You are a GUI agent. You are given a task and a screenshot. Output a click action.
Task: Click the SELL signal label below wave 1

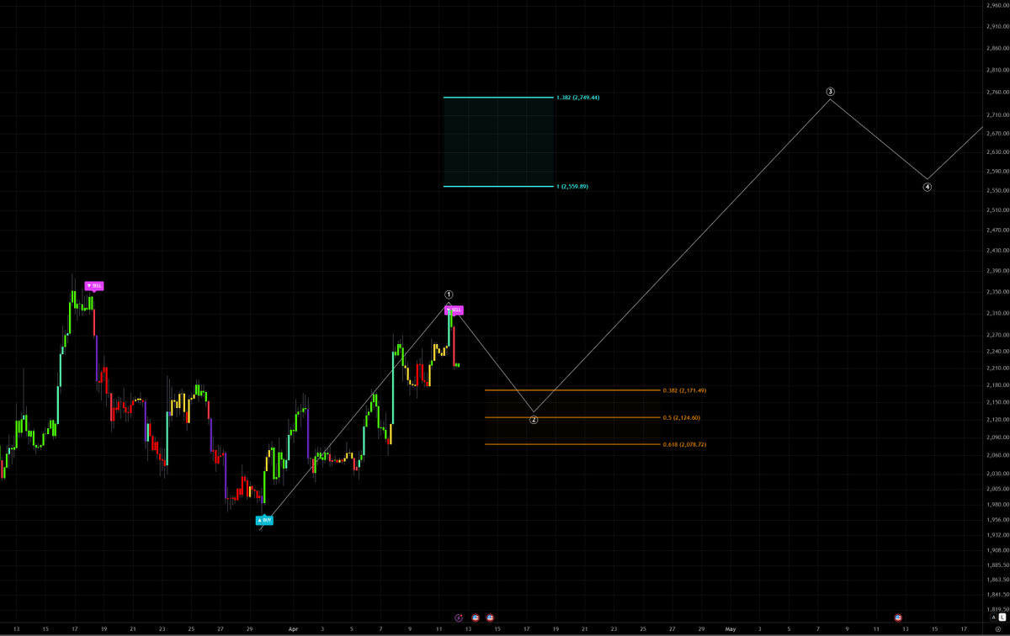coord(454,310)
